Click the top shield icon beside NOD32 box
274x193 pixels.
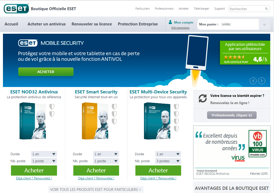tap(52, 107)
